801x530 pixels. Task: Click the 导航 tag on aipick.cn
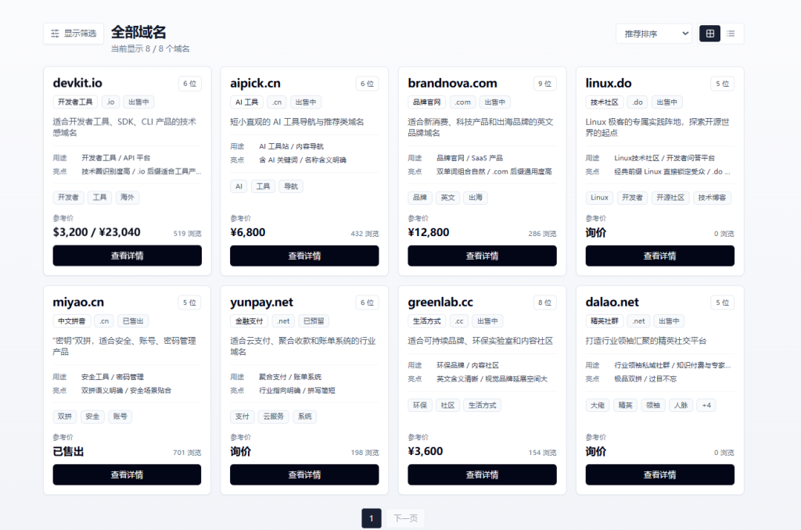tap(291, 186)
